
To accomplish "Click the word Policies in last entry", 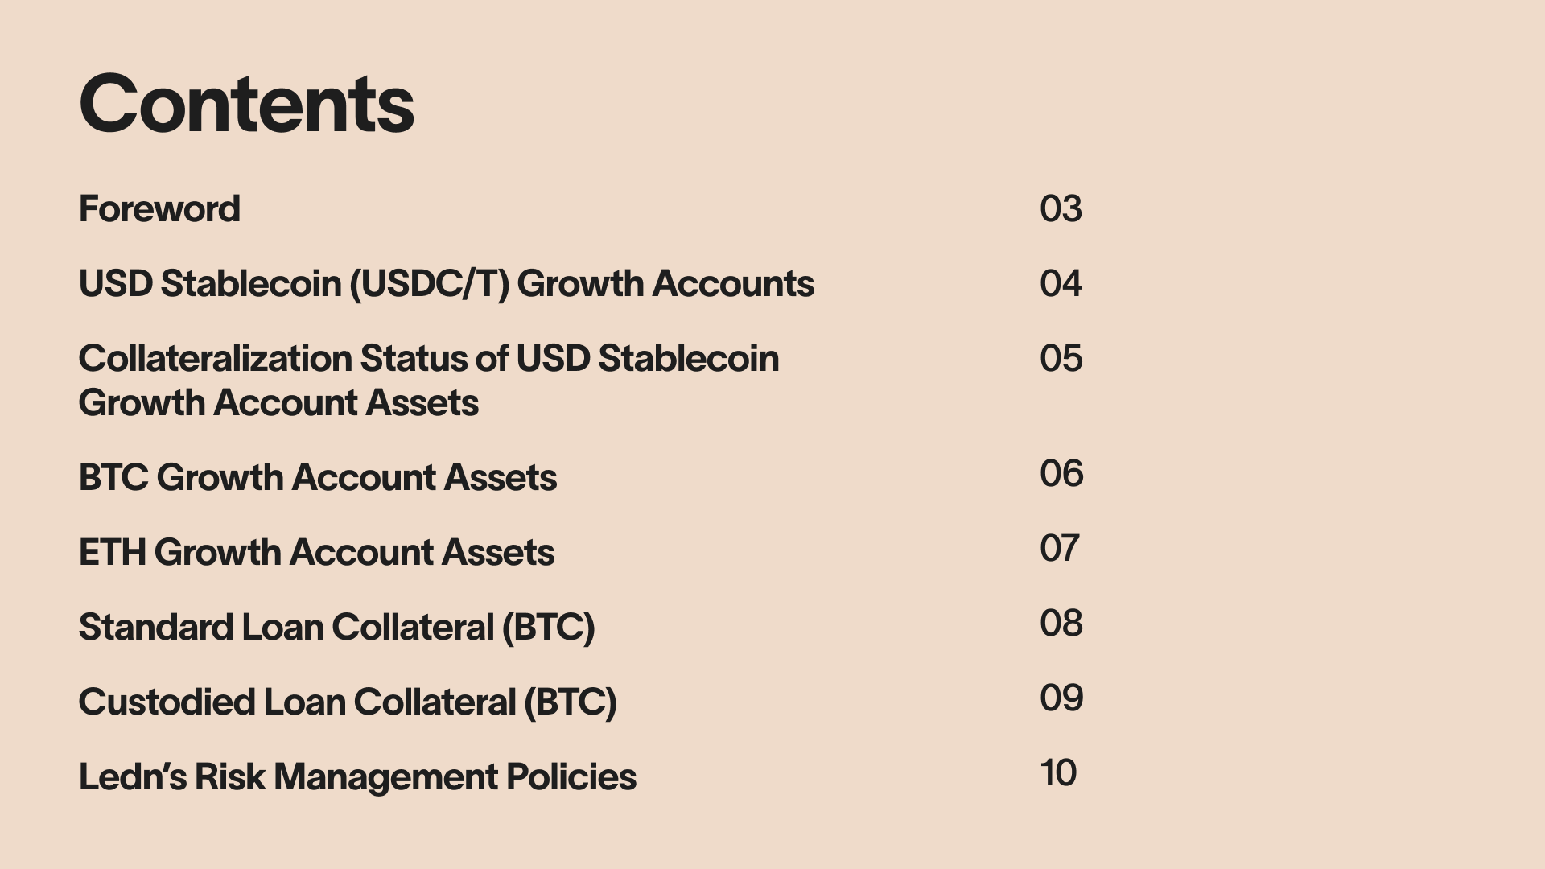I will 571,777.
